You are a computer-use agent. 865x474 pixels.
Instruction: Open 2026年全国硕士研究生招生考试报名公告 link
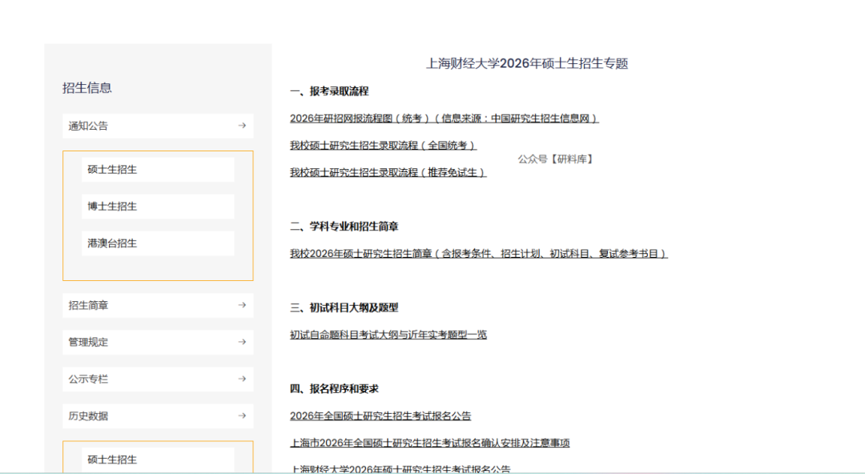tap(380, 416)
